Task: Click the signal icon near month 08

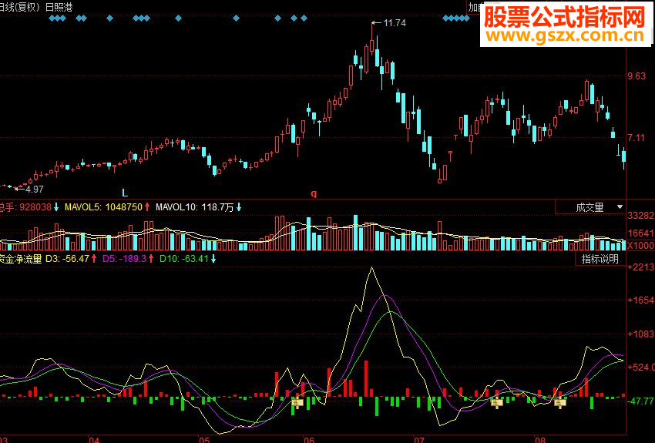Action: (559, 403)
